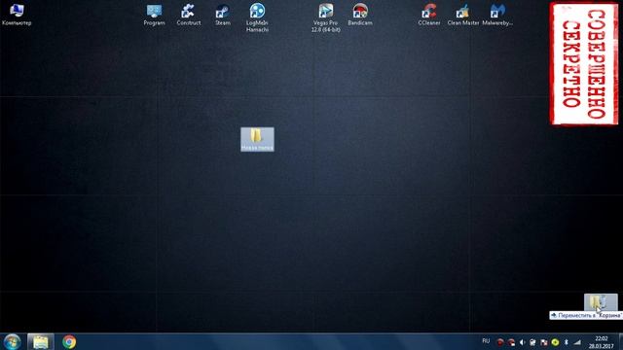Viewport: 623px width, 350px height.
Task: Open the volume speaker tray icon
Action: (x=522, y=342)
